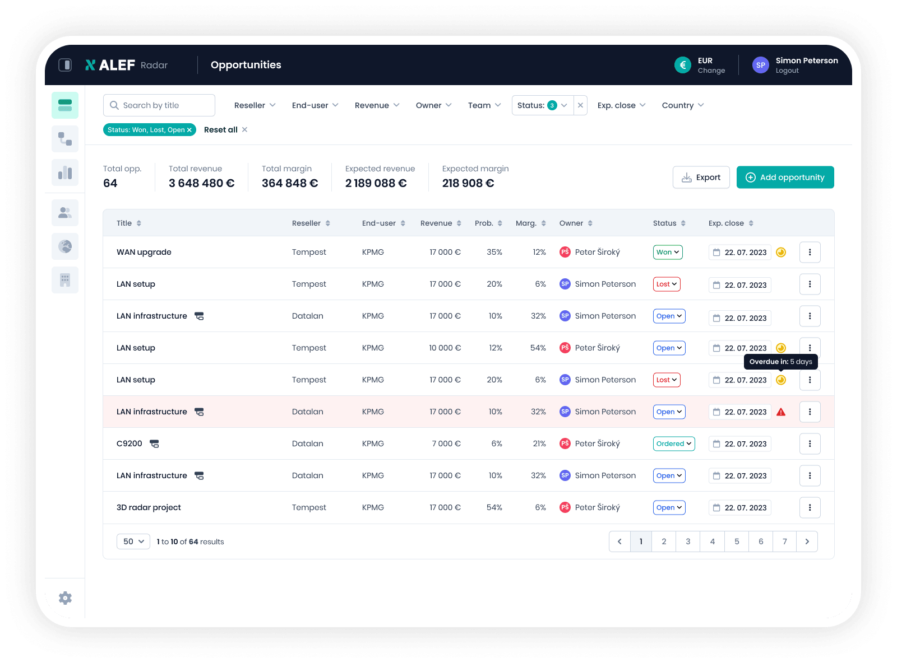Open Won status dropdown for WAN upgrade
Viewport: 897px width, 663px height.
click(x=668, y=252)
